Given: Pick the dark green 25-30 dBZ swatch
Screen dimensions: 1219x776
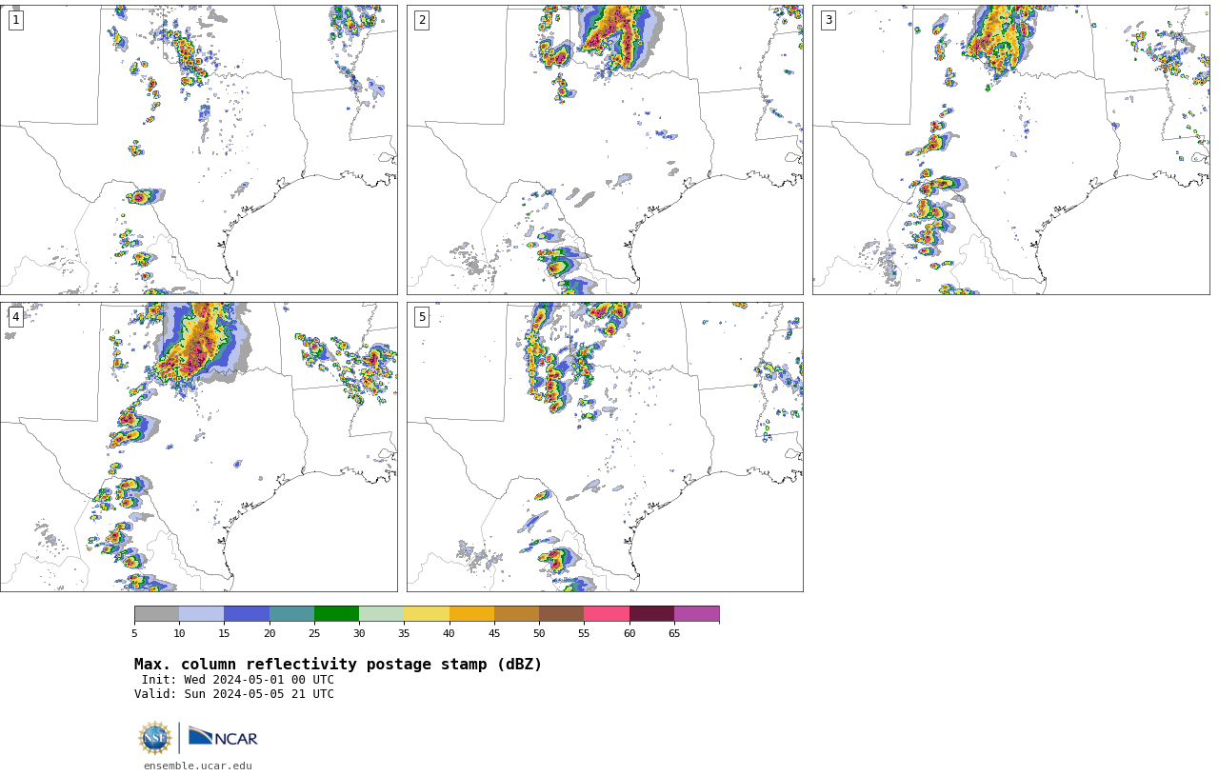Looking at the screenshot, I should [336, 614].
